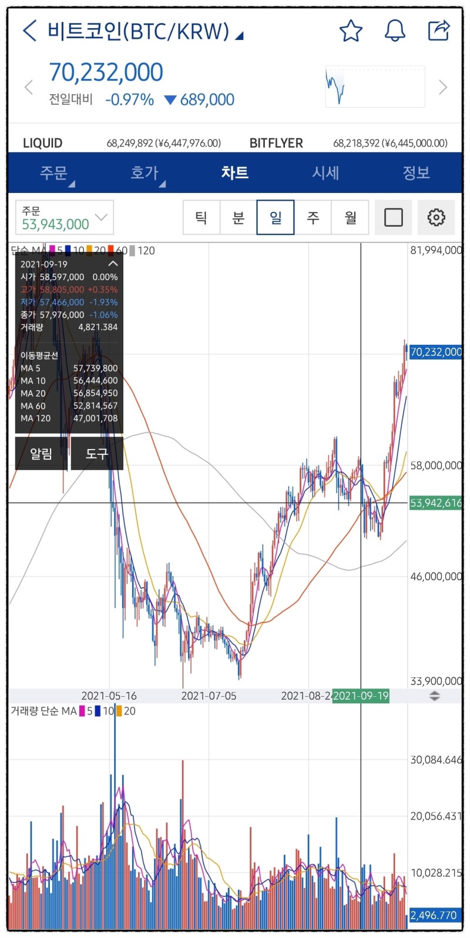Viewport: 470px width, 938px height.
Task: Collapse the 2021-09-19 info panel caret
Action: pos(113,264)
